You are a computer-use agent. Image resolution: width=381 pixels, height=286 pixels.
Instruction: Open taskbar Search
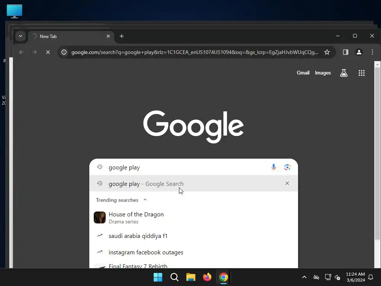[174, 277]
